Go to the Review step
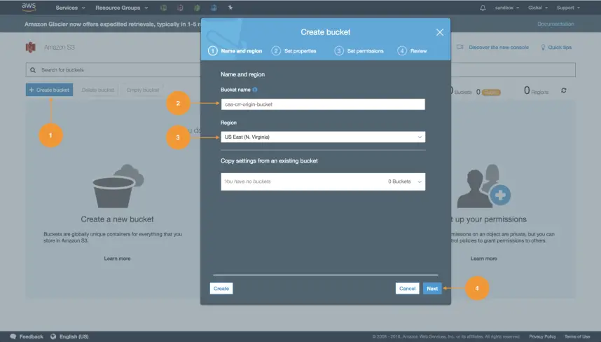 pyautogui.click(x=412, y=50)
